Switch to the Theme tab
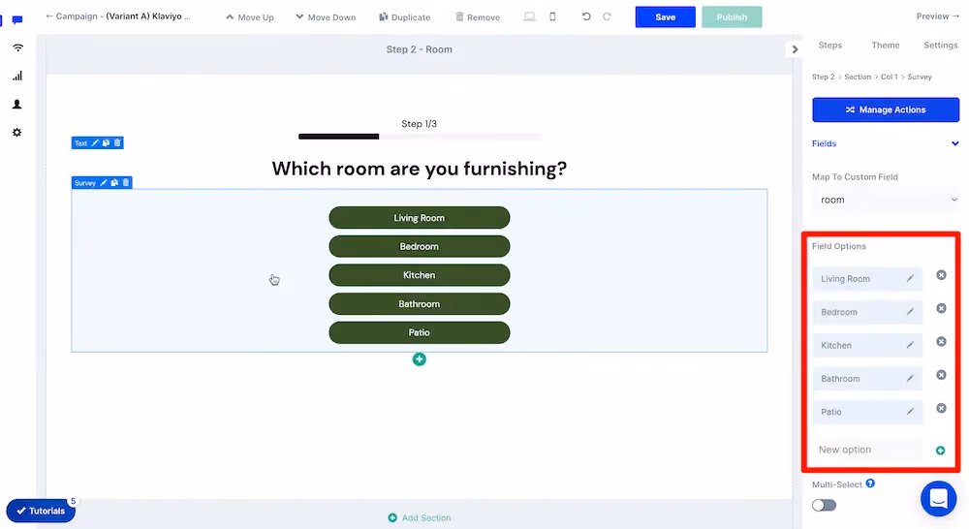969x529 pixels. tap(886, 46)
